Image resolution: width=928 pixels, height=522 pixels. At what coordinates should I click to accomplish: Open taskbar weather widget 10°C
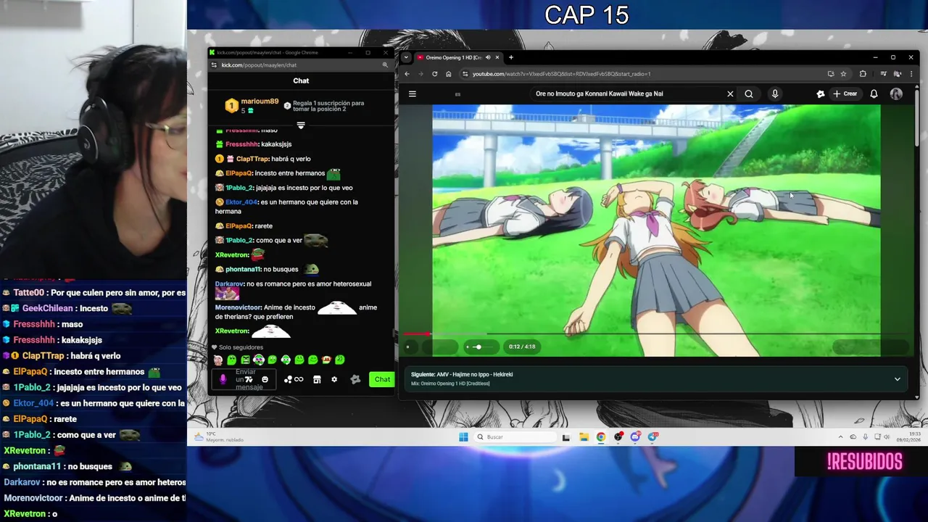217,437
